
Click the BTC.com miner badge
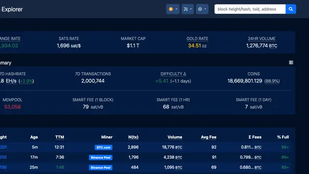pos(103,147)
